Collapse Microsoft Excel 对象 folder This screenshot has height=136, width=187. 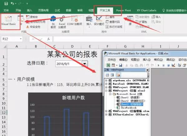[x=110, y=94]
